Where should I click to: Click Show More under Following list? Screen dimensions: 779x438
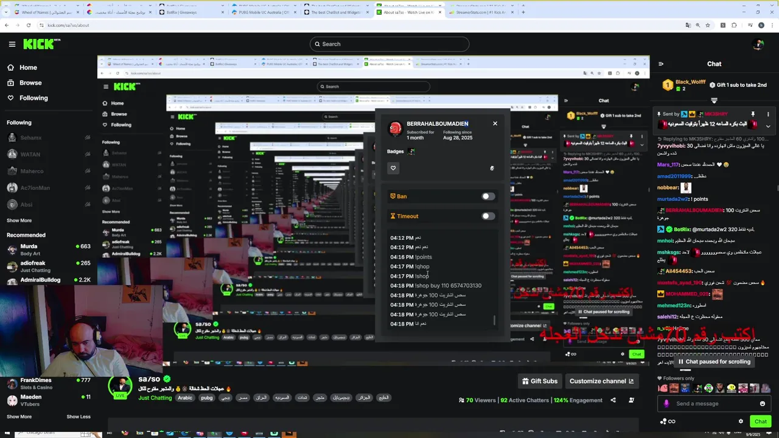point(19,220)
